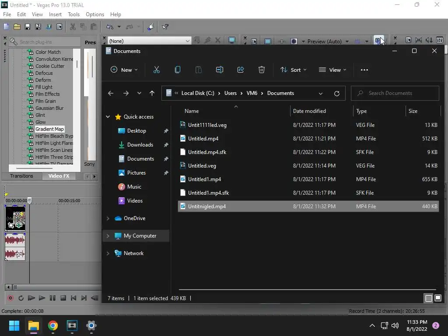Viewport: 448px width, 336px height.
Task: Click the Cut scissors icon in Explorer
Action: 157,70
